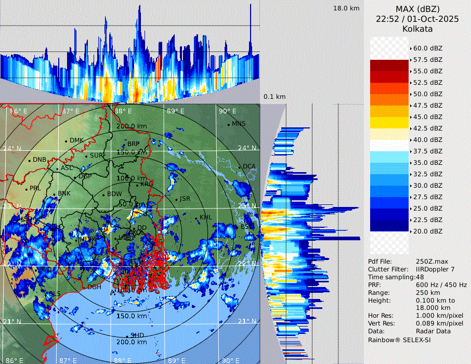The height and width of the screenshot is (364, 471).
Task: Select the DCA station marker
Action: [x=240, y=167]
